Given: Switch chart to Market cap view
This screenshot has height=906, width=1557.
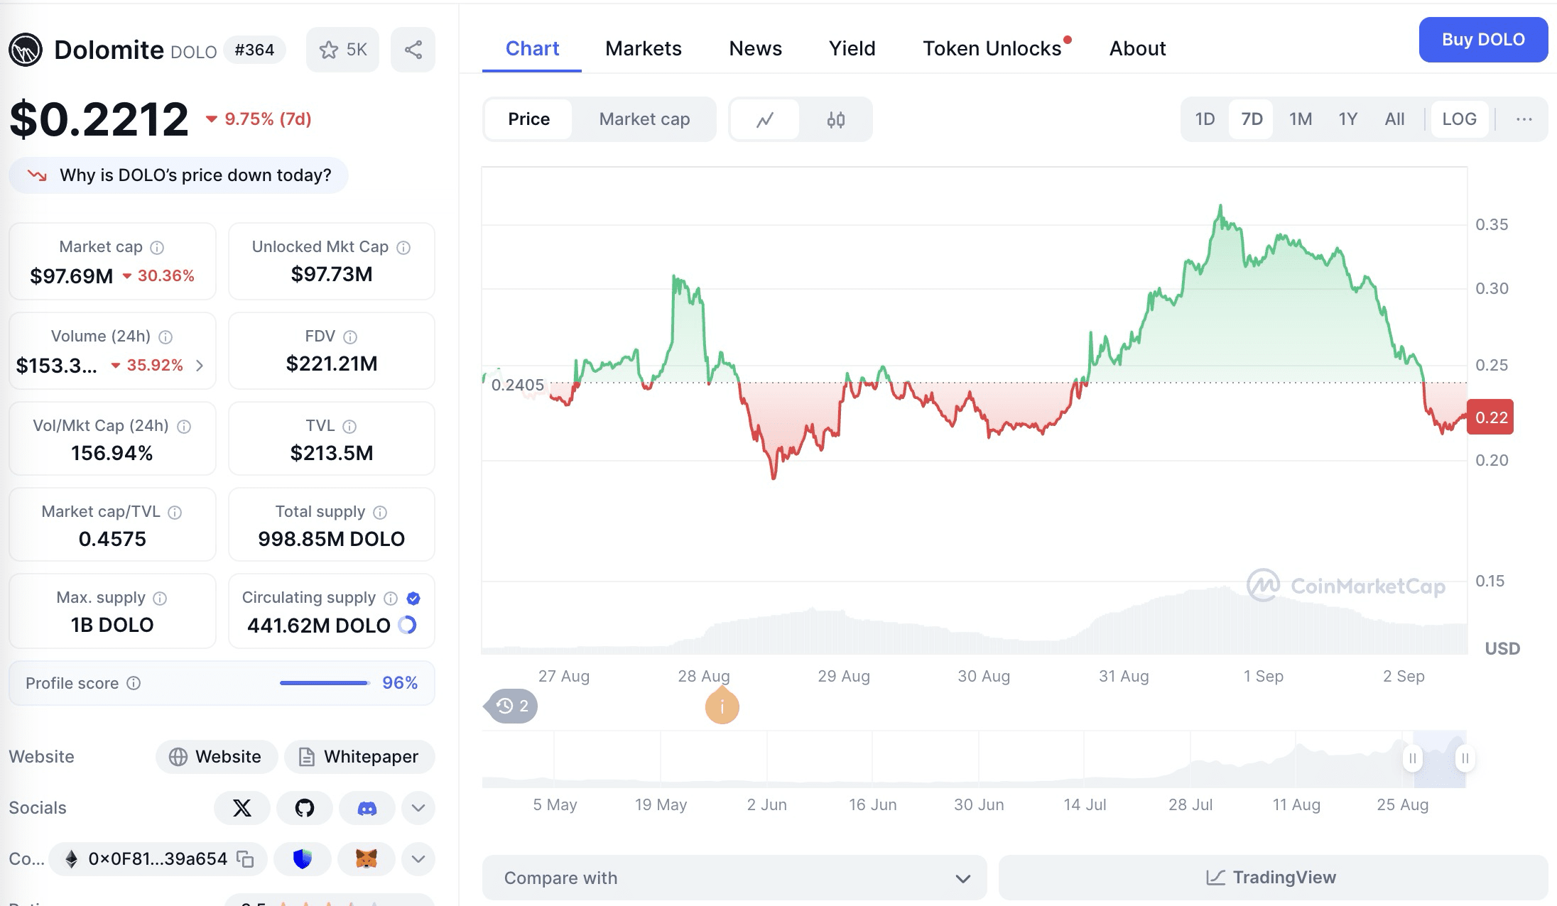Looking at the screenshot, I should click(x=644, y=119).
